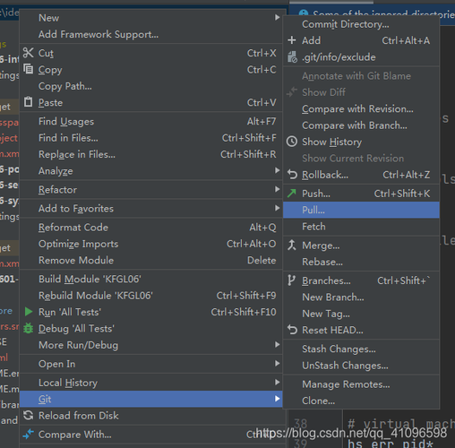
Task: Click the scissors Cut icon
Action: pos(29,53)
